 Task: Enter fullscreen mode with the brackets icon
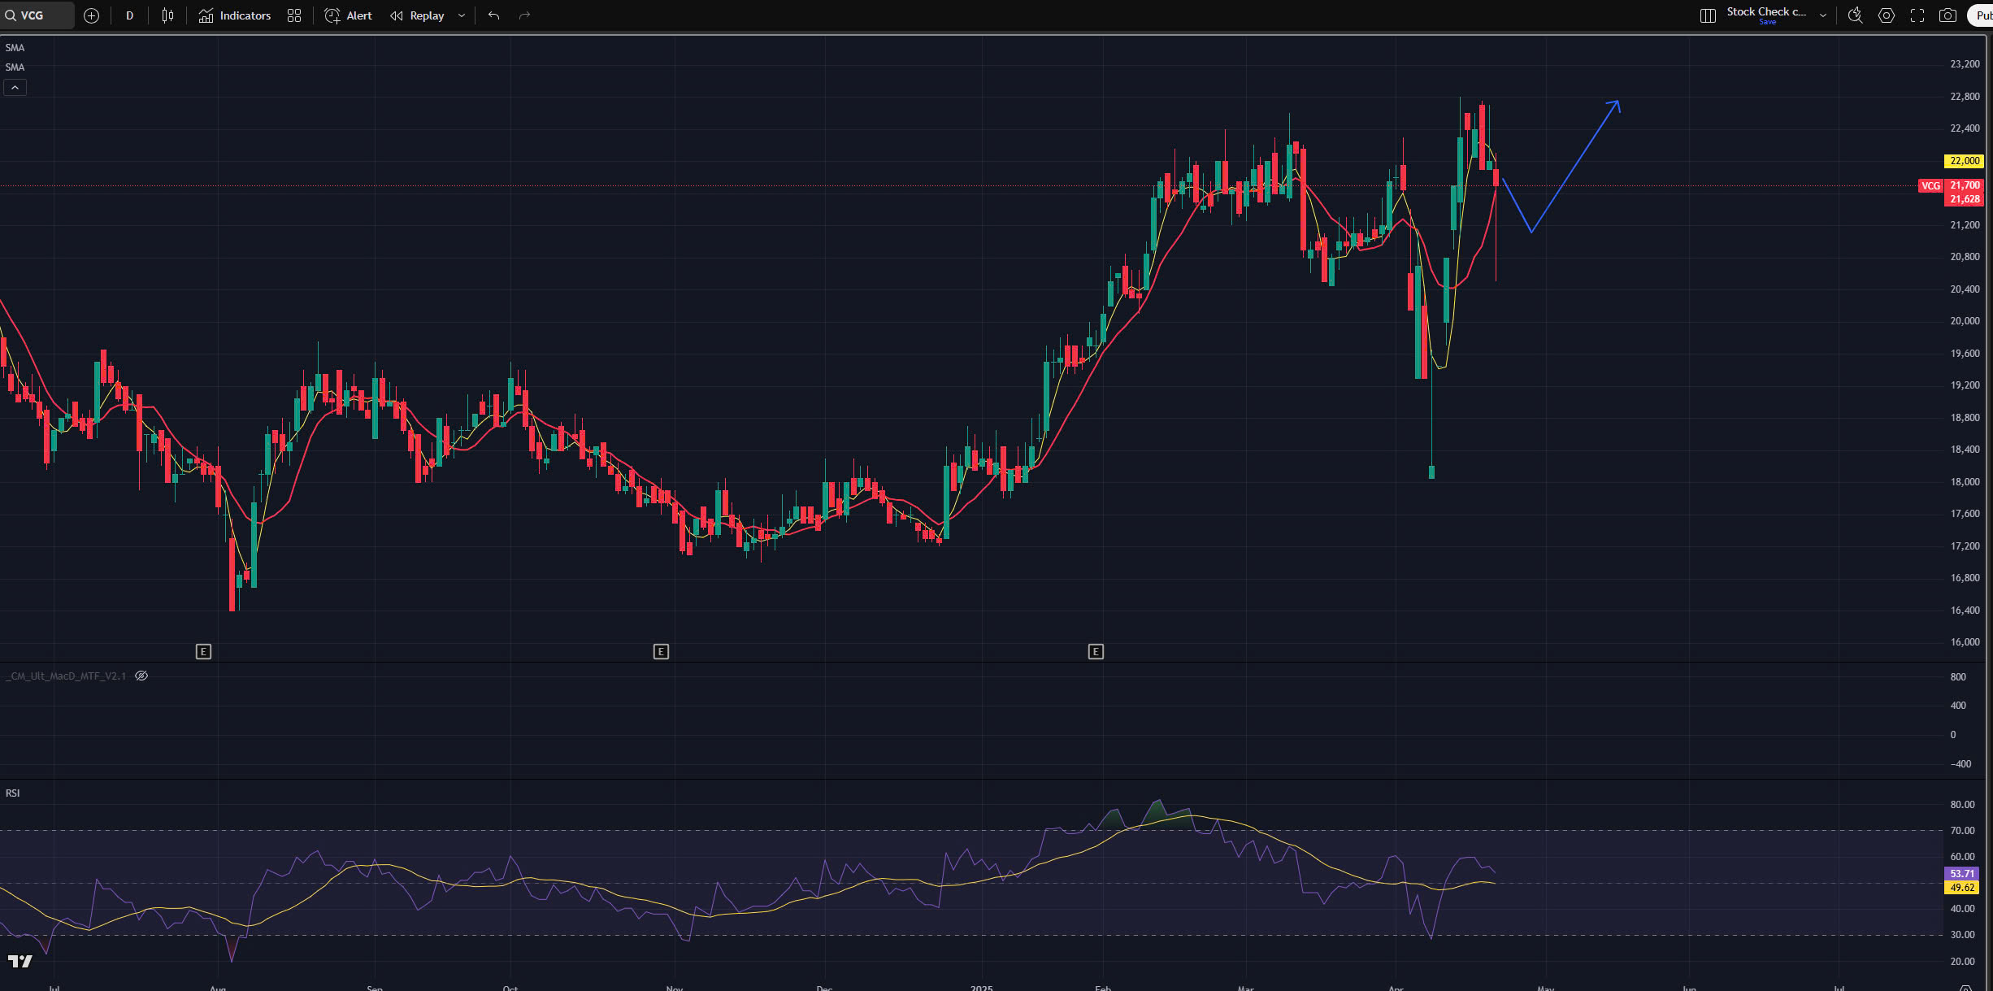pos(1918,15)
